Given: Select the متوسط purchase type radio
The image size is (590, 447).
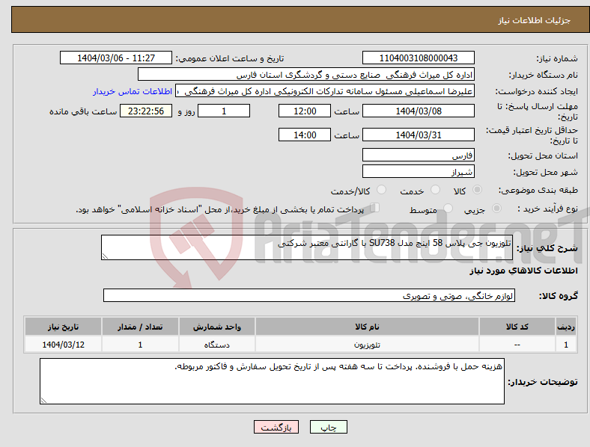Looking at the screenshot, I should point(448,208).
